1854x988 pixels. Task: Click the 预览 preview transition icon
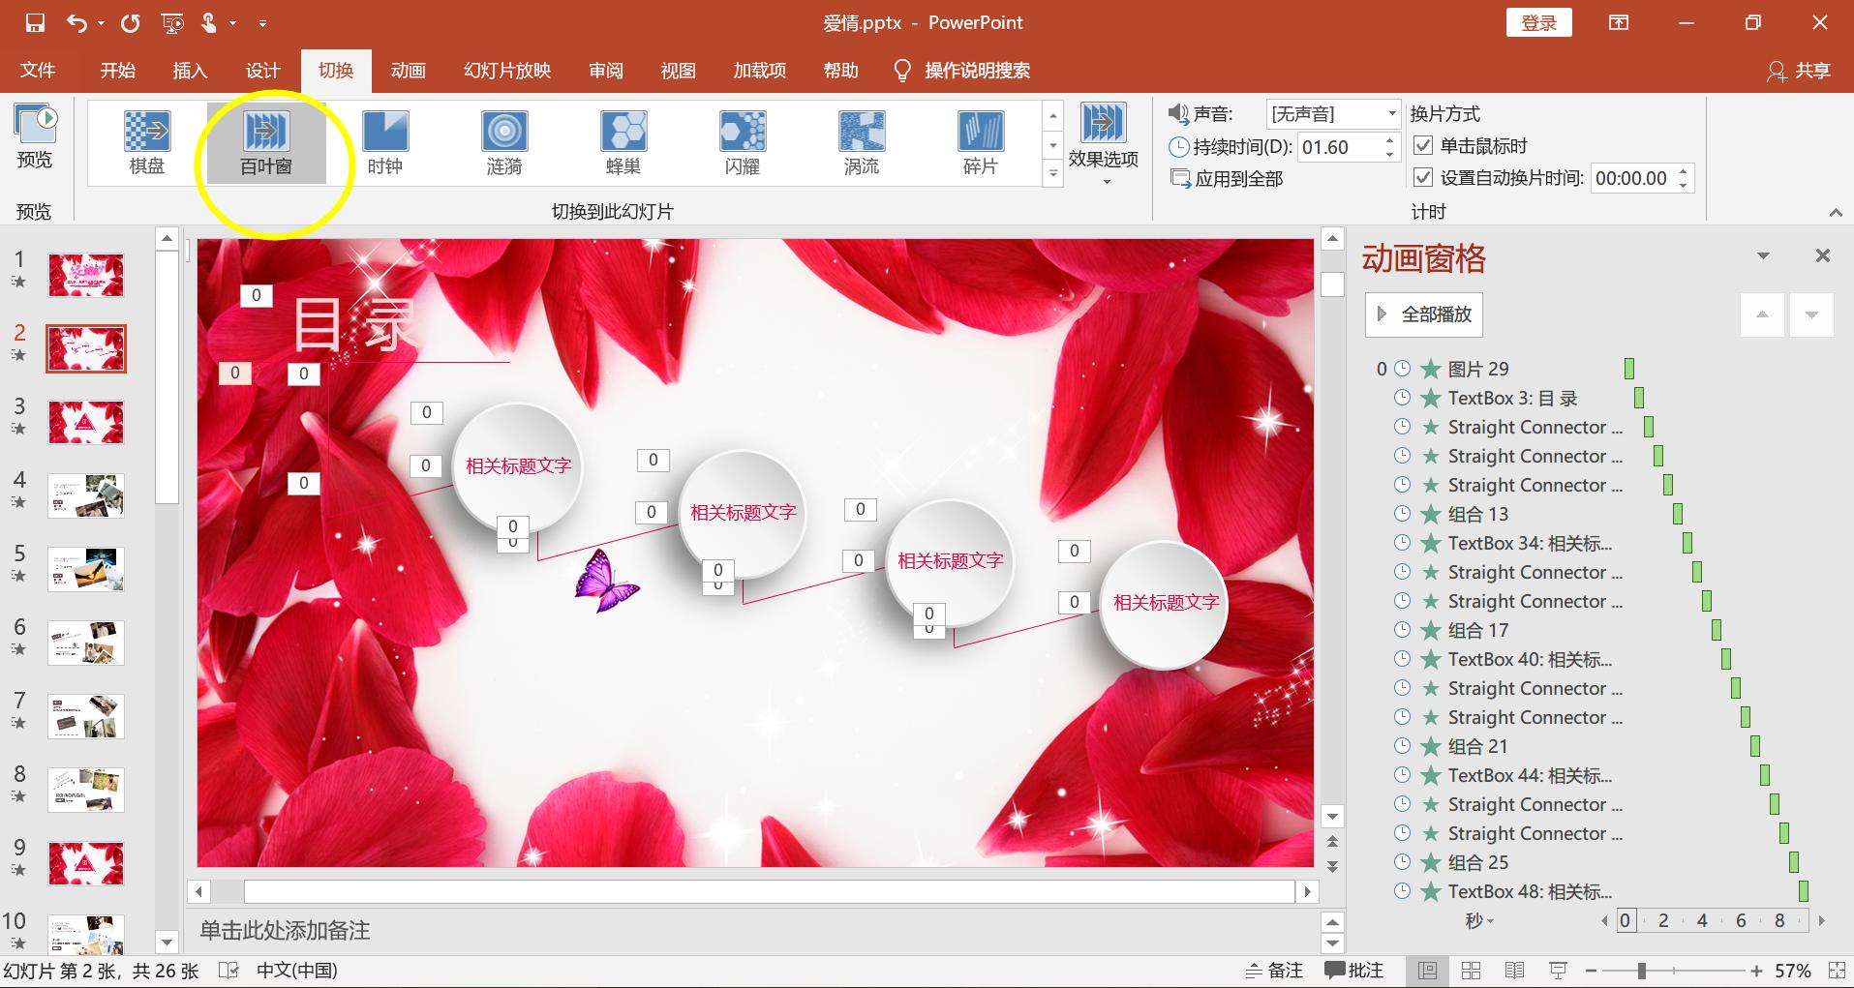tap(35, 136)
